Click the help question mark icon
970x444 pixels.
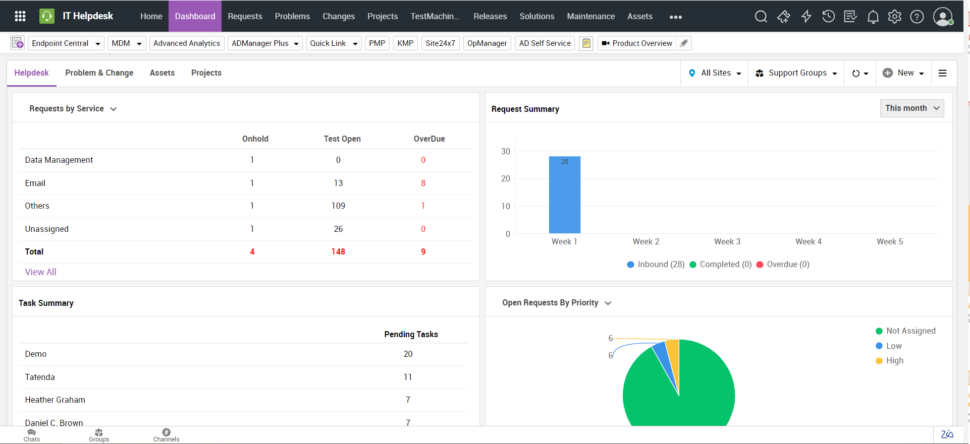pyautogui.click(x=917, y=17)
